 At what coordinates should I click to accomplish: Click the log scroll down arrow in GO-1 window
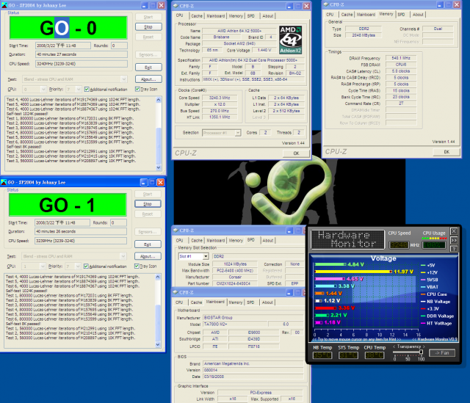(158, 344)
